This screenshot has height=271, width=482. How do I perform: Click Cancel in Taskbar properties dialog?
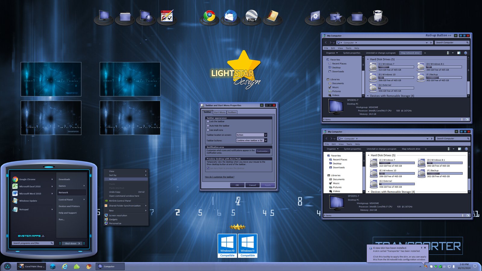(252, 185)
